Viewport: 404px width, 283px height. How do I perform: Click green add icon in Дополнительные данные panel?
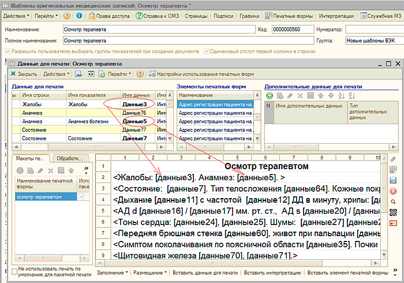click(x=270, y=95)
